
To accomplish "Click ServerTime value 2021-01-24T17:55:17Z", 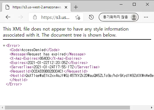I will point(54,67).
